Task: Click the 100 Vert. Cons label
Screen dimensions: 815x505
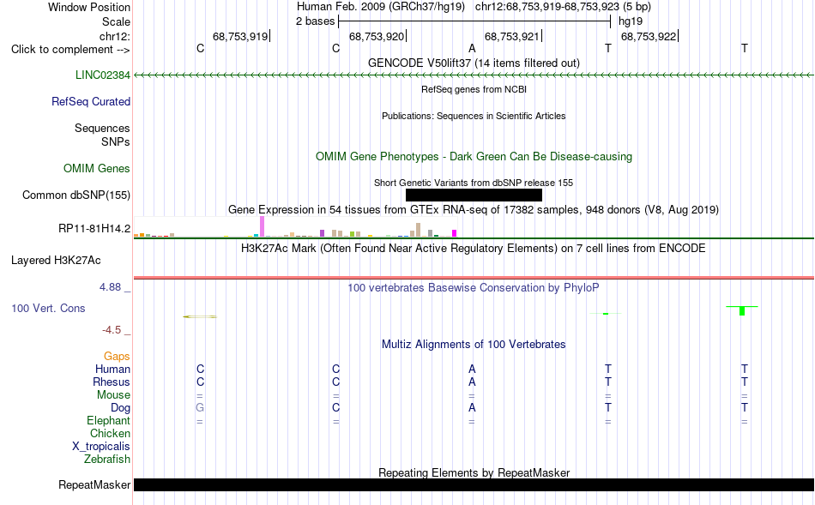Action: pos(48,308)
